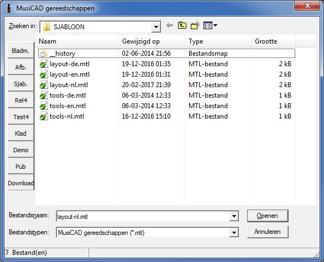This screenshot has width=324, height=262.
Task: Click the MusiCAD violin icon in title bar
Action: (x=8, y=8)
